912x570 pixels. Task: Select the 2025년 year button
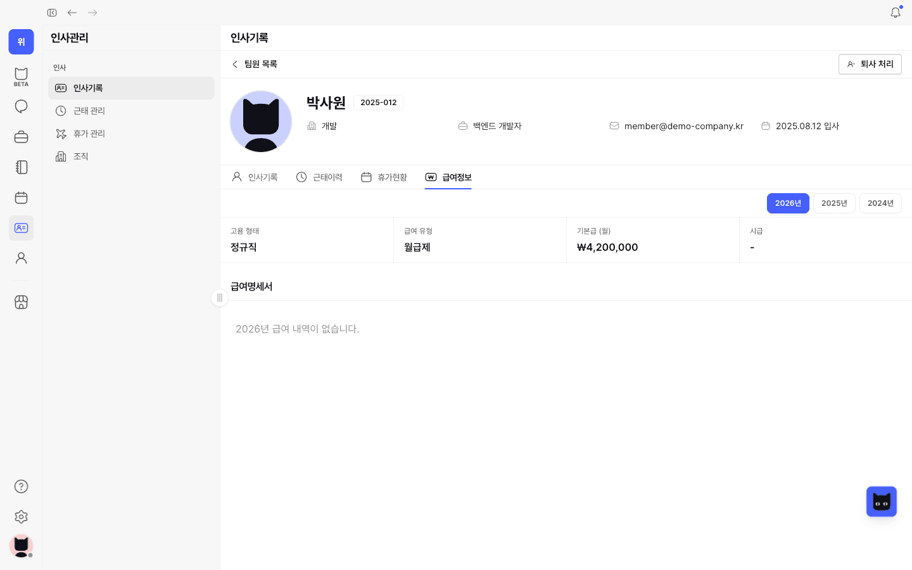(834, 203)
